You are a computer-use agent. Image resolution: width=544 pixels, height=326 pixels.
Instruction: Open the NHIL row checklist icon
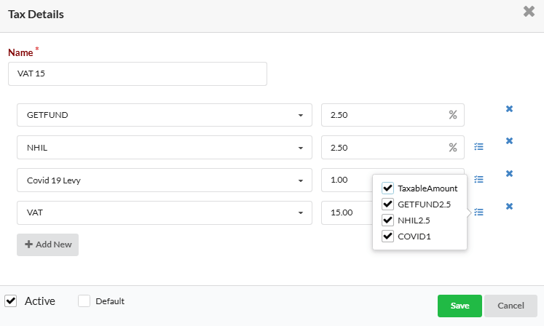point(478,146)
